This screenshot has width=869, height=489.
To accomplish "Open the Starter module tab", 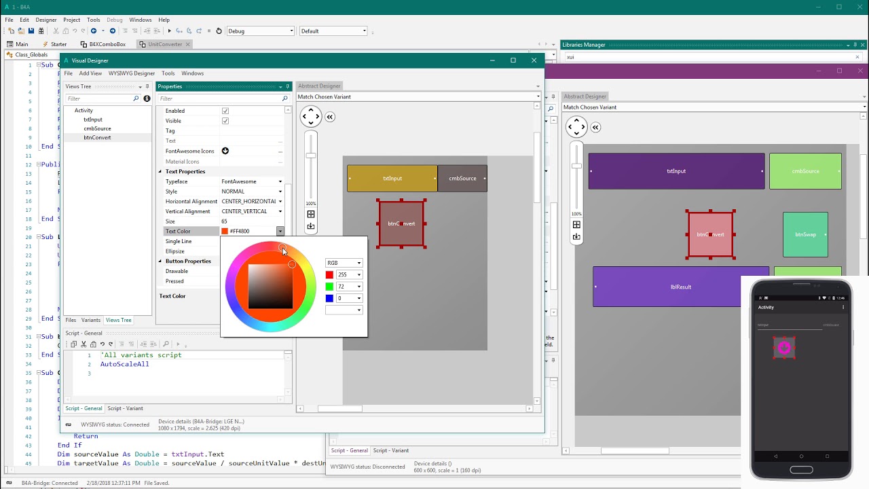I will [x=54, y=44].
